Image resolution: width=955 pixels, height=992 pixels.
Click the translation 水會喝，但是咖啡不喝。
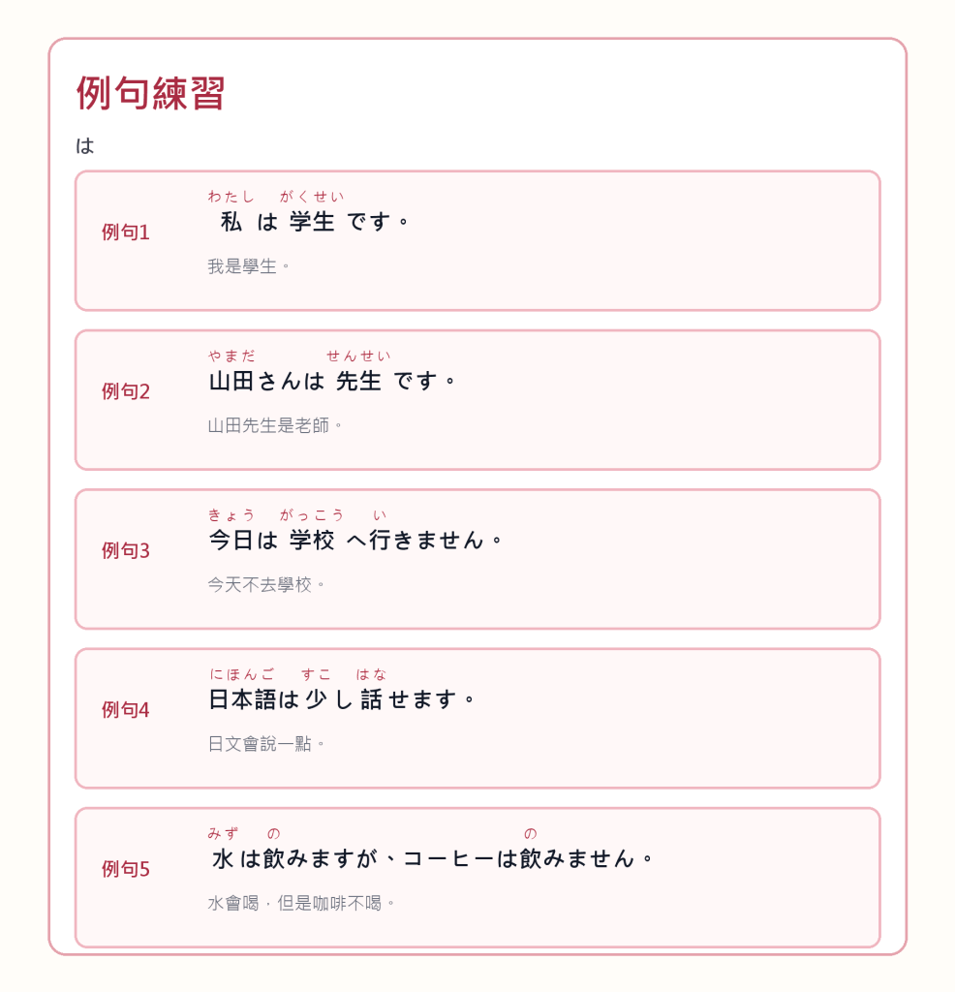301,904
